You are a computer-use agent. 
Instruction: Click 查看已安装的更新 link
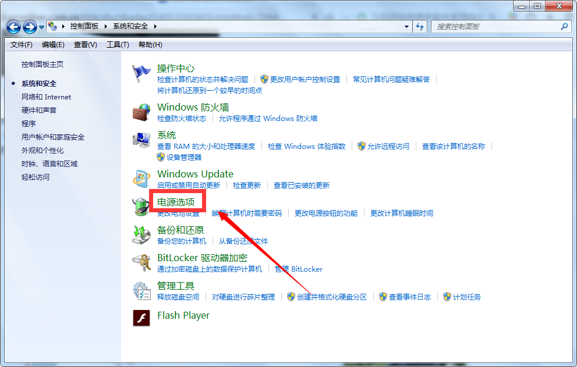pyautogui.click(x=302, y=186)
